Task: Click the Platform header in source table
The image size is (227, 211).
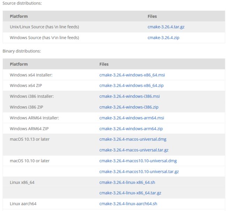Action: pos(19,16)
